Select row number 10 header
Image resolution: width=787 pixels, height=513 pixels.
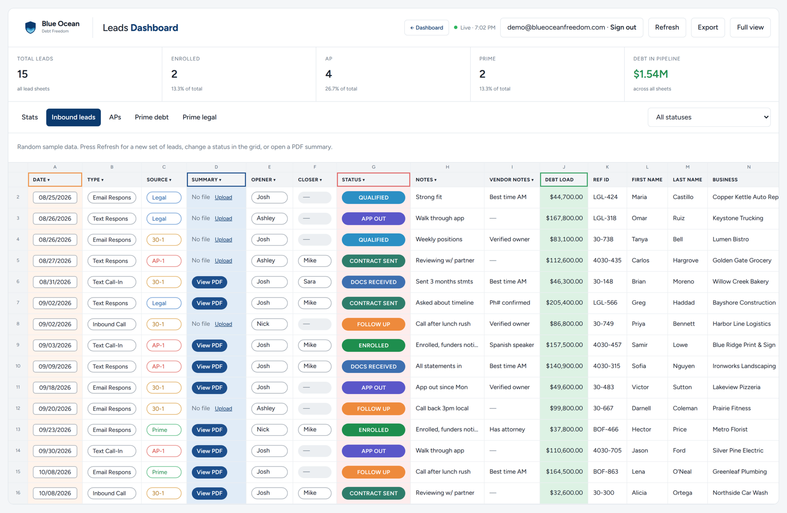(18, 367)
